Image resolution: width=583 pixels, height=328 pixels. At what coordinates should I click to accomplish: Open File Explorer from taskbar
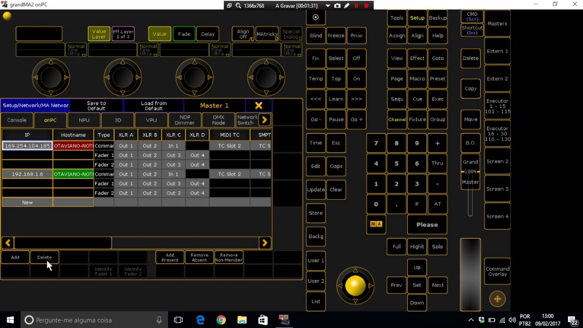pos(242,320)
